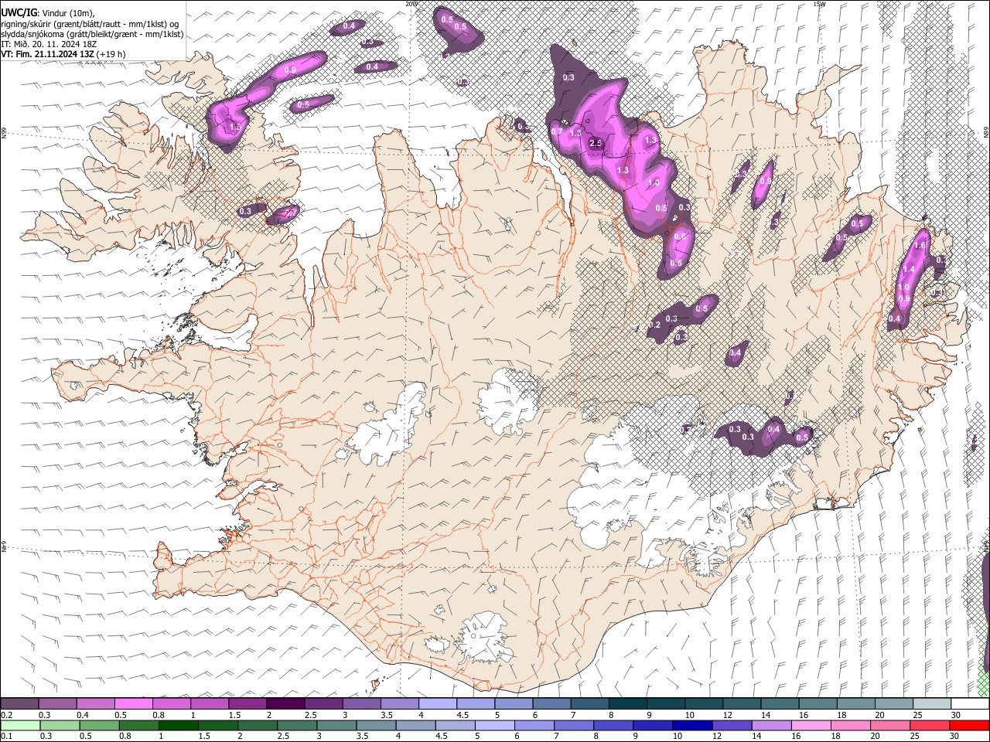Viewport: 990px width, 742px height.
Task: Click the '20W' longitude label
Action: [411, 4]
